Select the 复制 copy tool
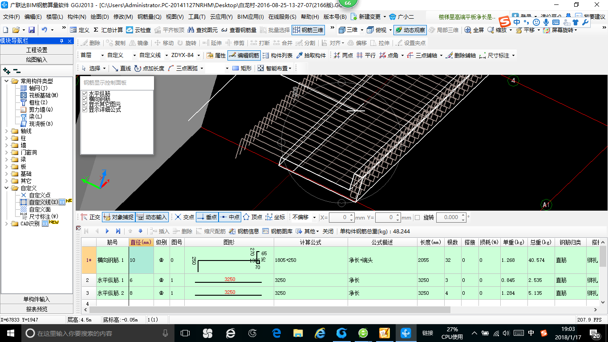 point(116,43)
